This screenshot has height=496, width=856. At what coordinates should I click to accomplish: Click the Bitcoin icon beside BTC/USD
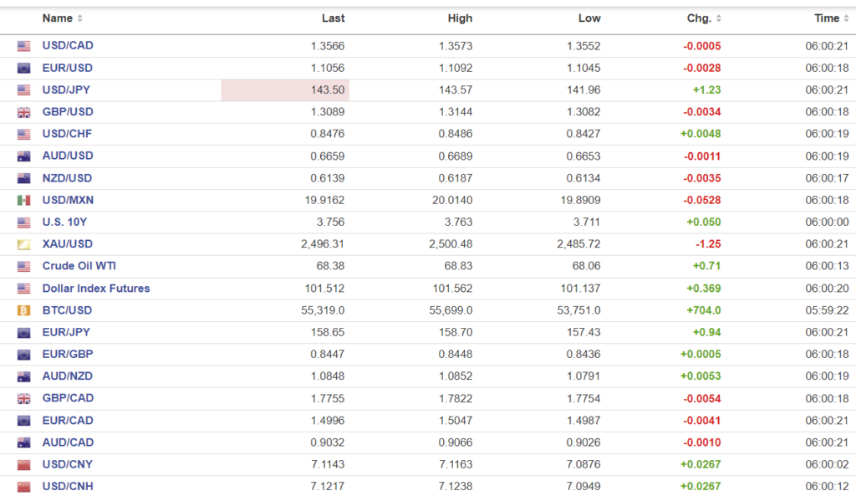pos(23,310)
